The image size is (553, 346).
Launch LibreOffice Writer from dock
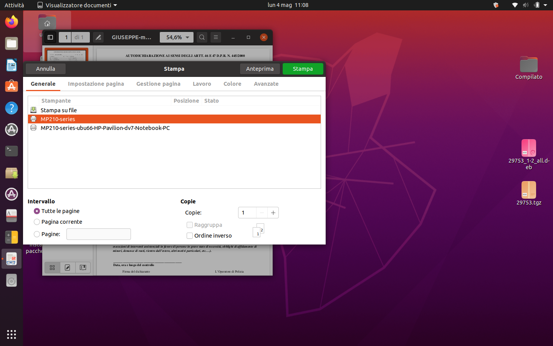(x=12, y=65)
